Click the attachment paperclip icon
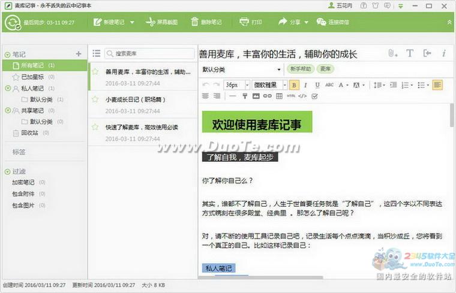456x293 pixels. [392, 53]
